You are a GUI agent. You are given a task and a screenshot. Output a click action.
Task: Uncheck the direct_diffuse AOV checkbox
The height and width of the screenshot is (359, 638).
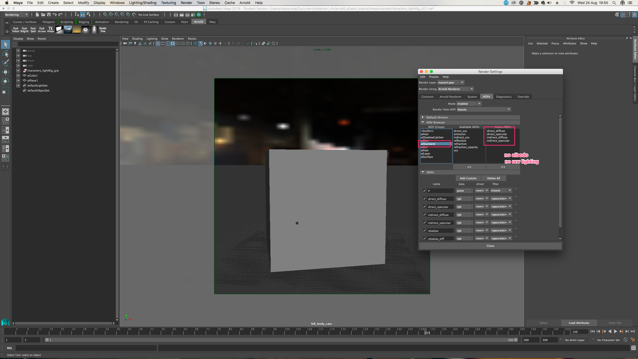coord(424,199)
